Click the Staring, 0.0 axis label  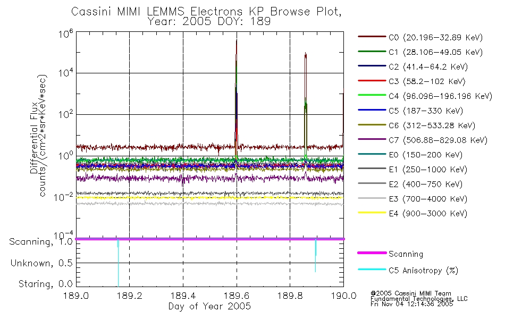pyautogui.click(x=46, y=284)
